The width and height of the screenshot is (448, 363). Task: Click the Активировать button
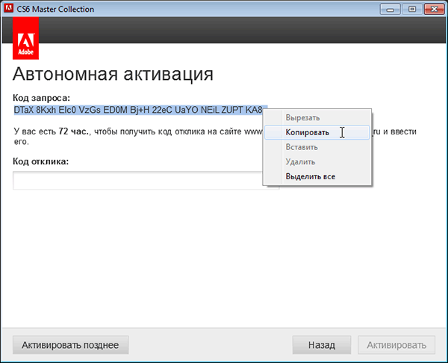396,345
